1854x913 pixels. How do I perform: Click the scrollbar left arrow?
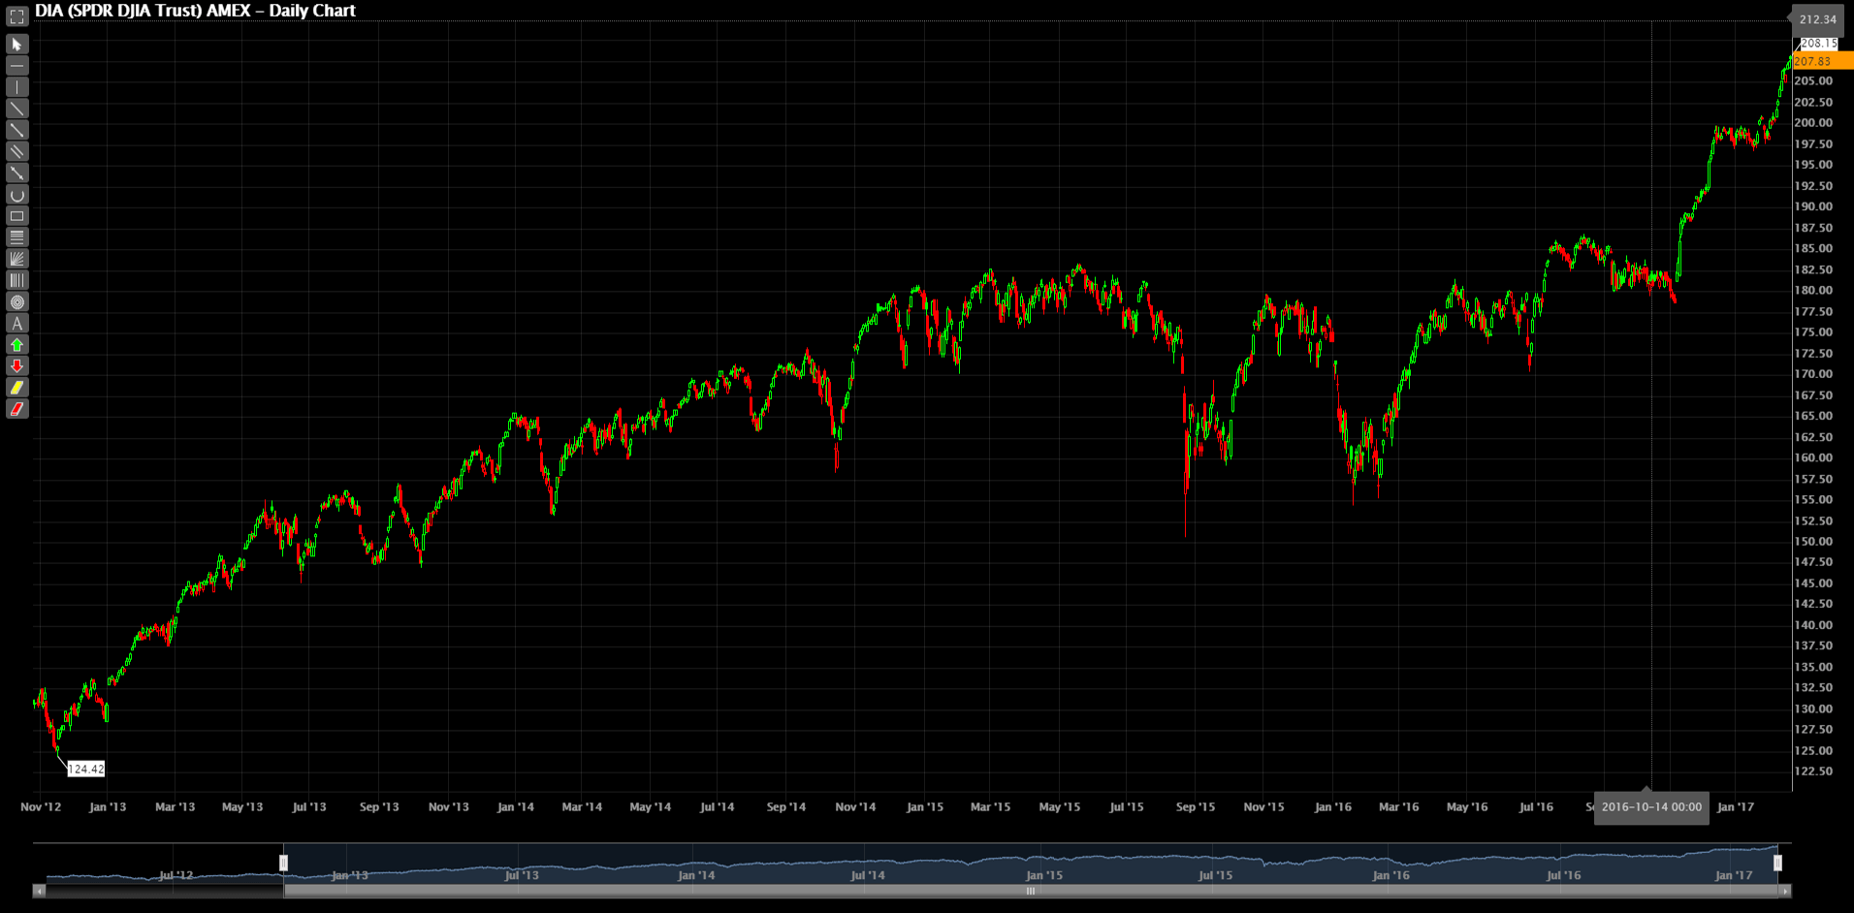[x=39, y=891]
